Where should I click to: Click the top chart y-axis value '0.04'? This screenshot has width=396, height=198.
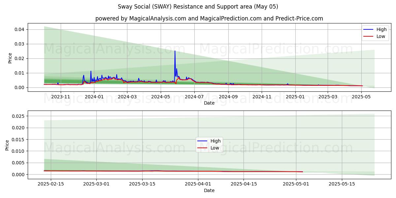coord(19,29)
